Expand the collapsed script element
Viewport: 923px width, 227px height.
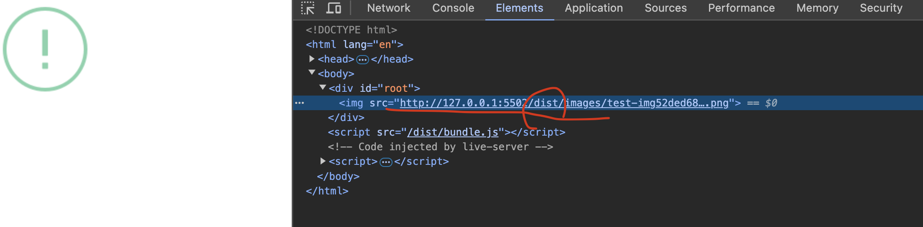(x=323, y=161)
